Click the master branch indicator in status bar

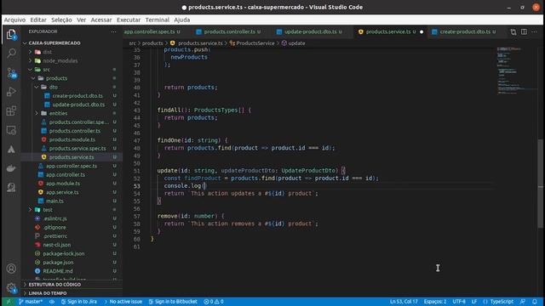31,302
